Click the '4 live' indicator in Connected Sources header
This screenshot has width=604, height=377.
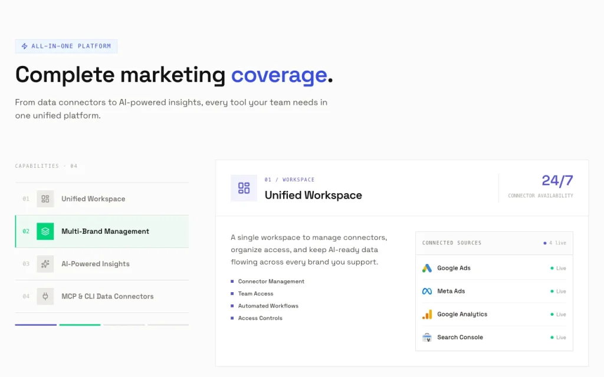pyautogui.click(x=554, y=243)
